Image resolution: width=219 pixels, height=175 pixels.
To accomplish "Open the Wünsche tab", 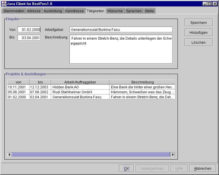I will 115,11.
